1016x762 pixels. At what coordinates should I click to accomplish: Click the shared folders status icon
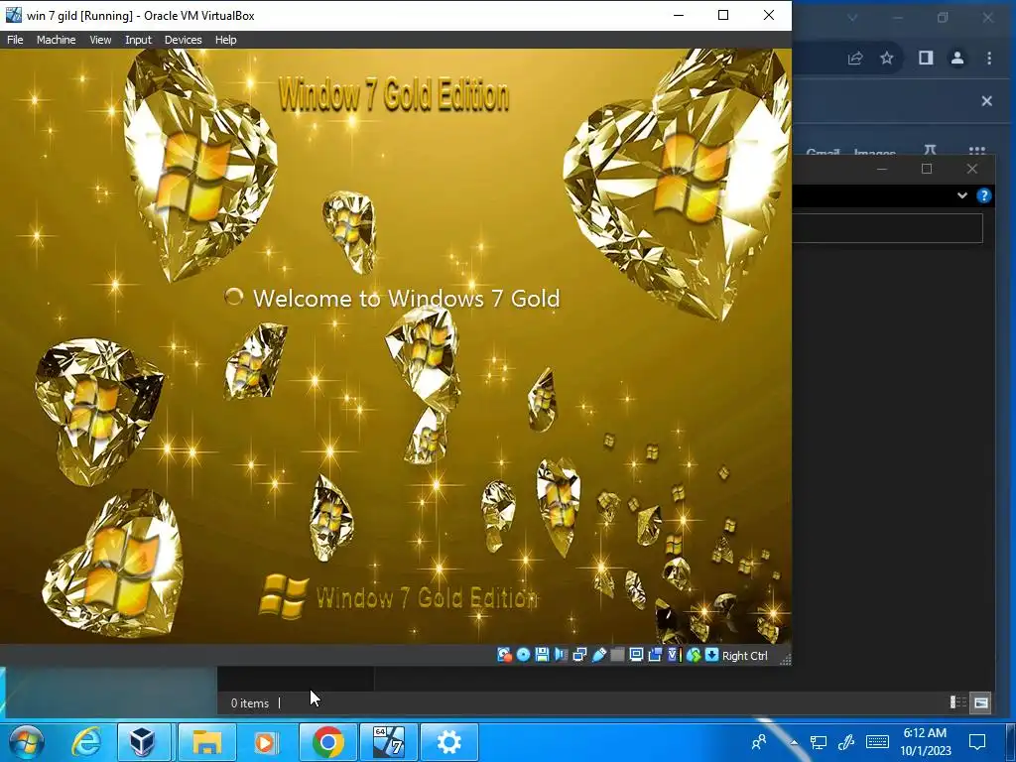[x=617, y=655]
